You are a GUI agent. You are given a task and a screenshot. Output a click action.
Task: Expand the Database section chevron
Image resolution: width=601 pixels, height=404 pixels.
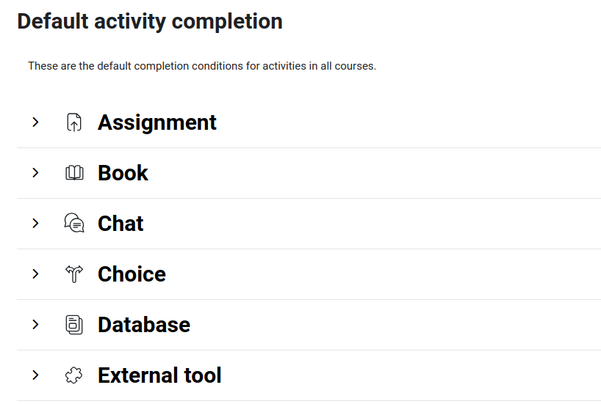tap(36, 324)
